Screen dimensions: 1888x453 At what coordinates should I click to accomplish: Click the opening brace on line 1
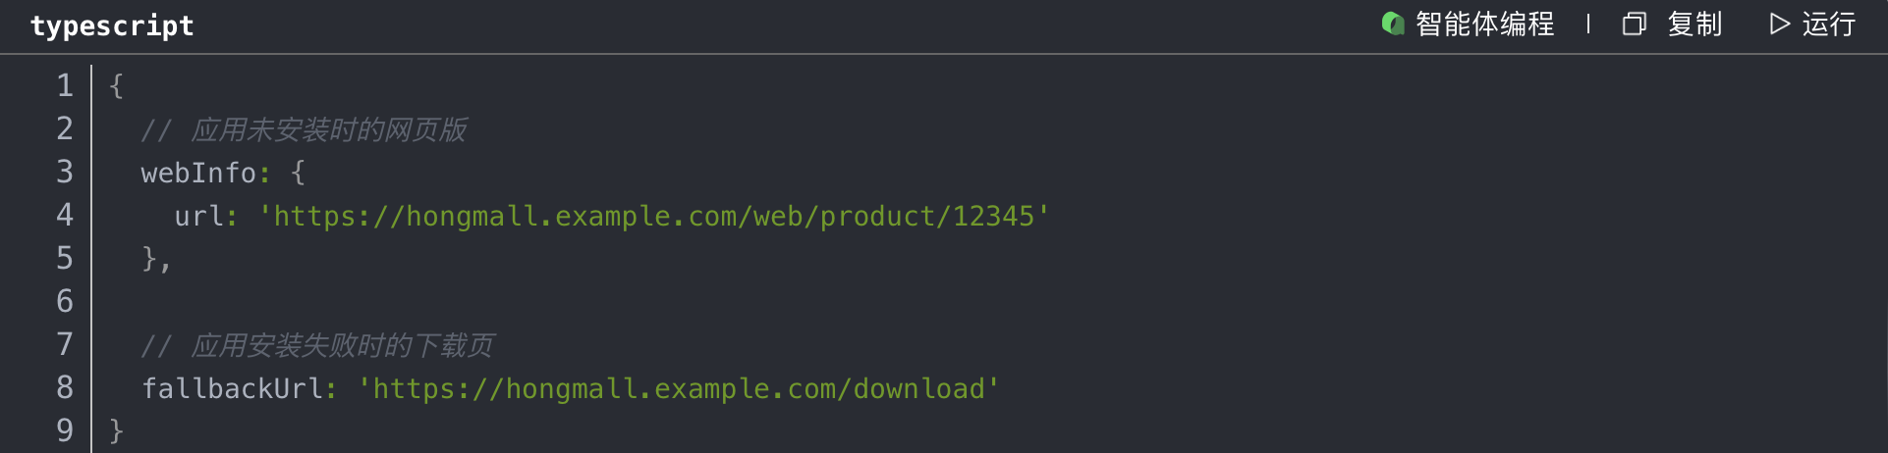pyautogui.click(x=116, y=85)
